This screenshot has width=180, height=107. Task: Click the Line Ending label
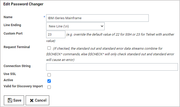click(12, 25)
